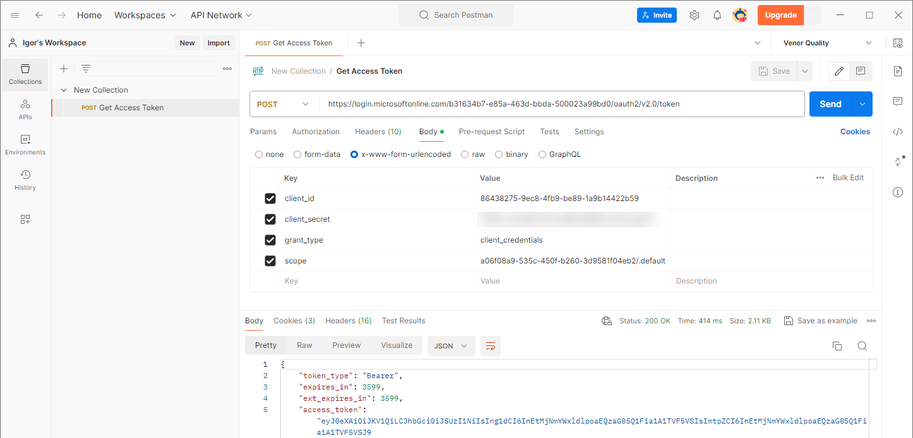Send the Get Access Token request

click(830, 103)
